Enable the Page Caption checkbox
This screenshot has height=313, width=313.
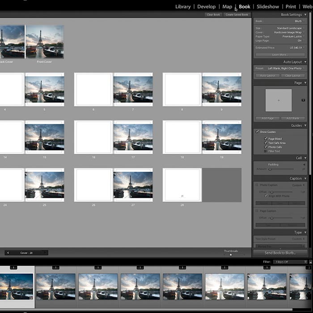pyautogui.click(x=257, y=211)
